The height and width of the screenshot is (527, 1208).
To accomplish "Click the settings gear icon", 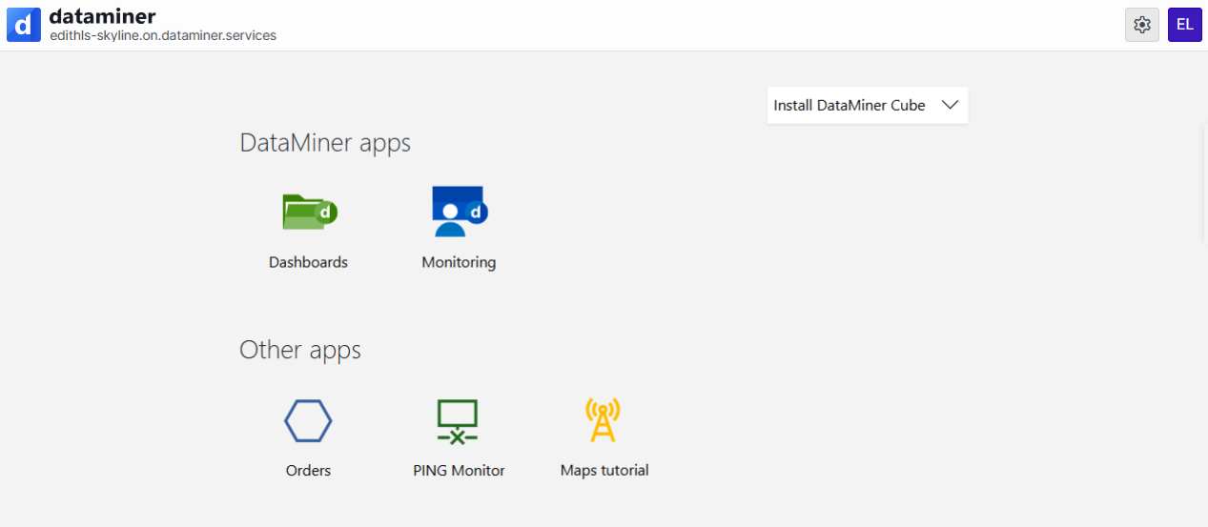I will pyautogui.click(x=1142, y=25).
